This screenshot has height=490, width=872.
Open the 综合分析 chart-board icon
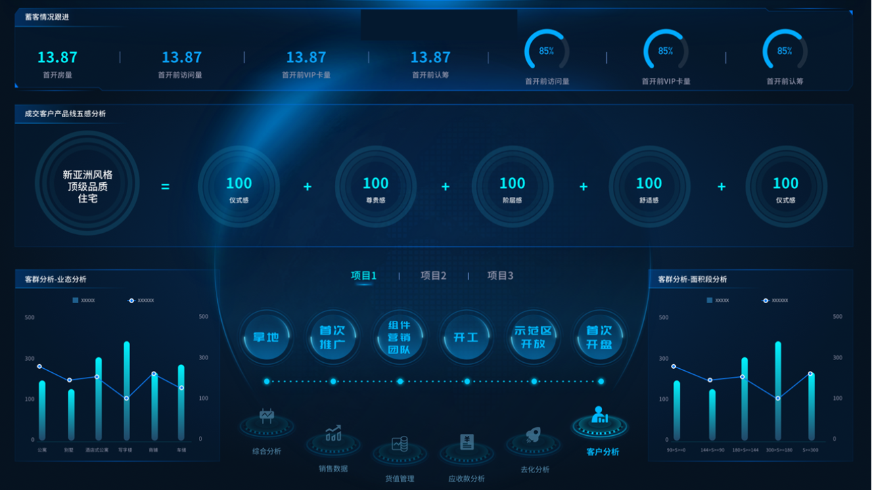point(267,417)
